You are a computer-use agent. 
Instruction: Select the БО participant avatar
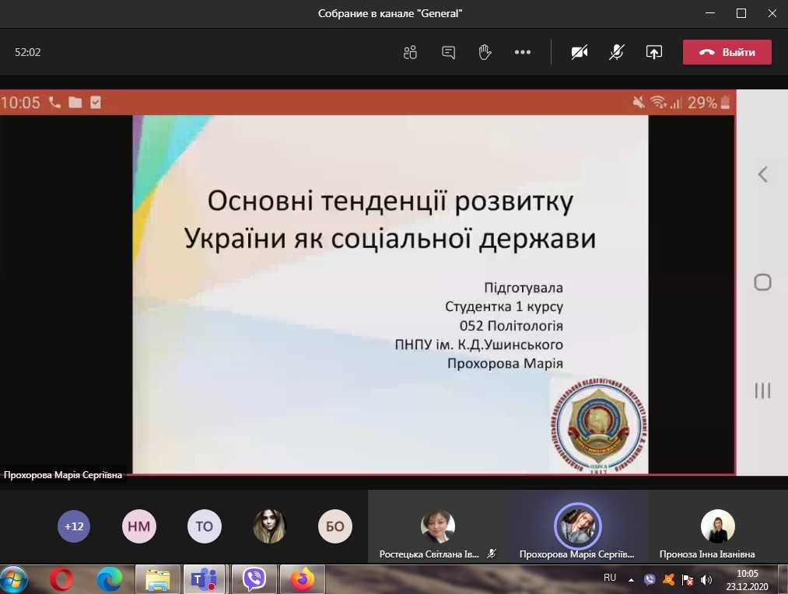click(x=335, y=526)
